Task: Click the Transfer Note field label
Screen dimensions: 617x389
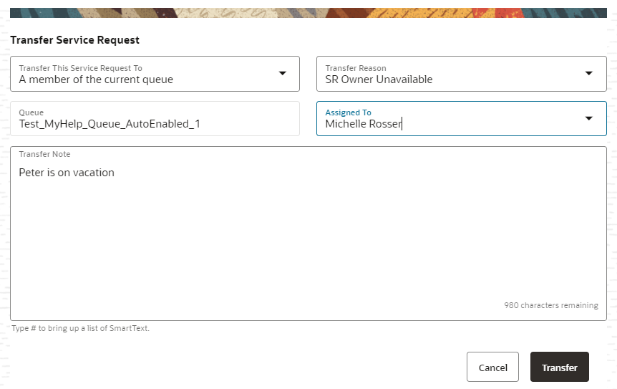Action: pyautogui.click(x=44, y=154)
